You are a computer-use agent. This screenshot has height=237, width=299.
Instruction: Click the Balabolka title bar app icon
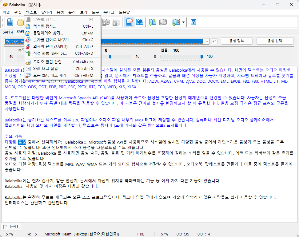tap(5, 5)
